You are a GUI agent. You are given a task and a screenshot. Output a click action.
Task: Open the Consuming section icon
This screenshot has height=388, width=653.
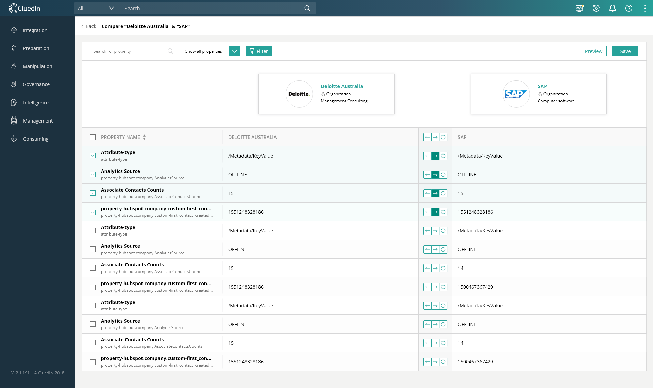click(14, 139)
